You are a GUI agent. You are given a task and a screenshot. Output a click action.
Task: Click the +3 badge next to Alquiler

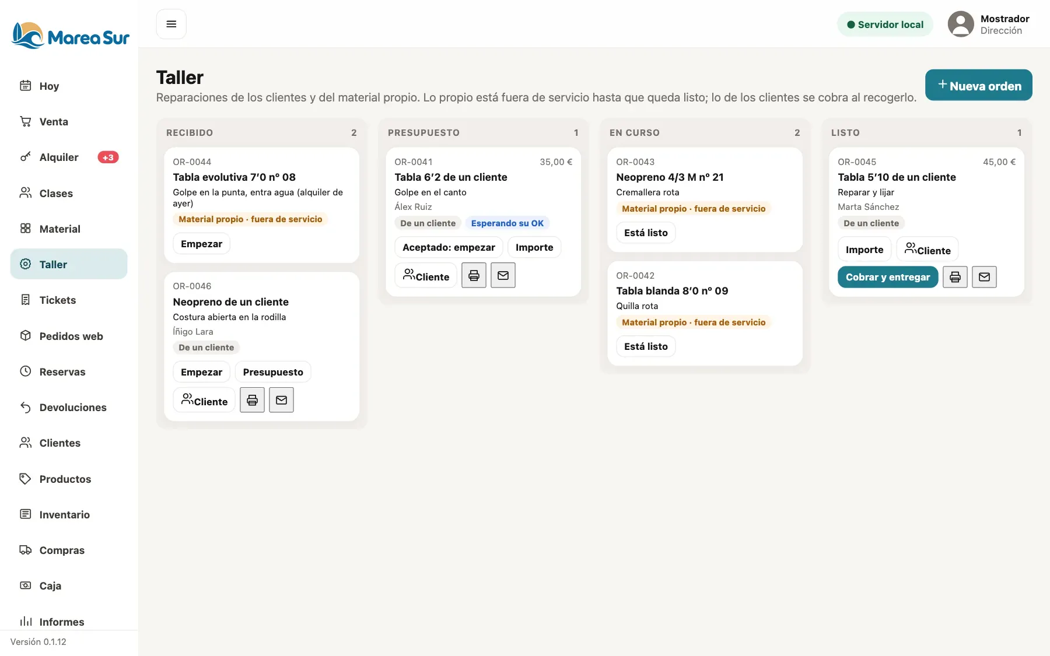(108, 157)
